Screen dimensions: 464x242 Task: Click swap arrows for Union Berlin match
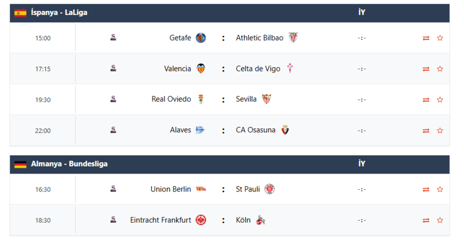(x=426, y=190)
